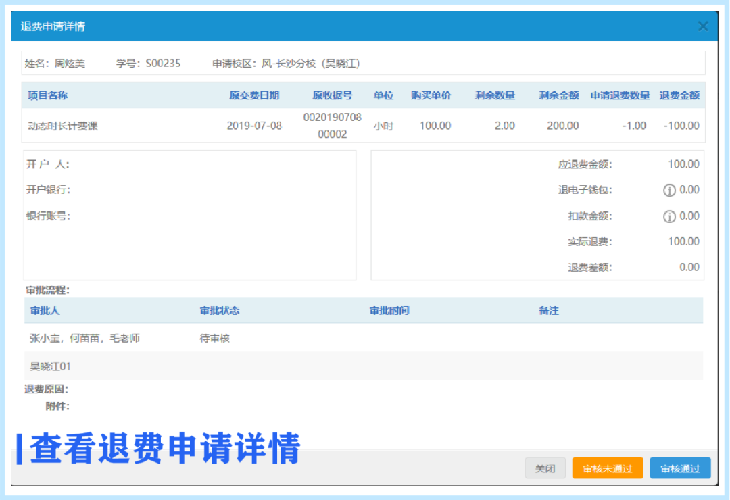The image size is (730, 500).
Task: Click the 审批人 column header
Action: tap(45, 311)
